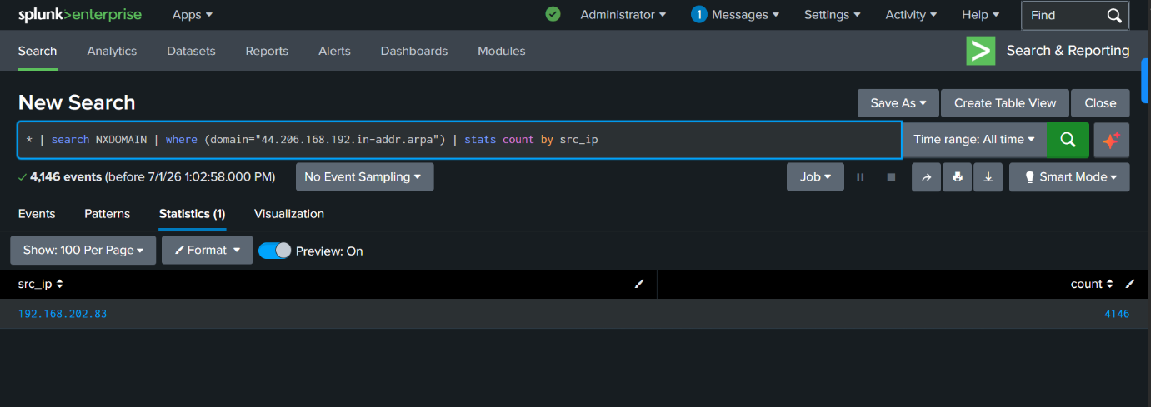Export results with download icon

(x=988, y=177)
